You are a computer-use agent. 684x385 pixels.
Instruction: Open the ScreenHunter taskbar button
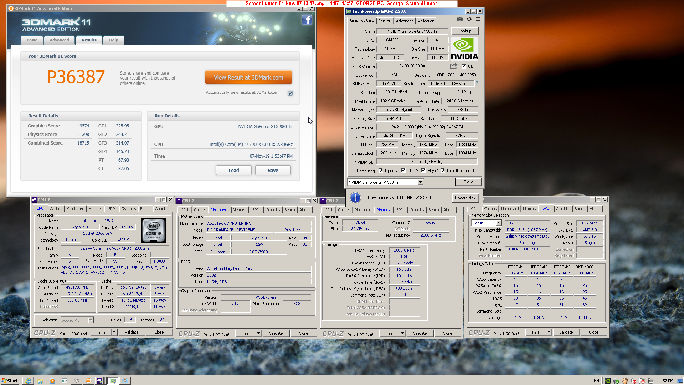click(x=125, y=381)
